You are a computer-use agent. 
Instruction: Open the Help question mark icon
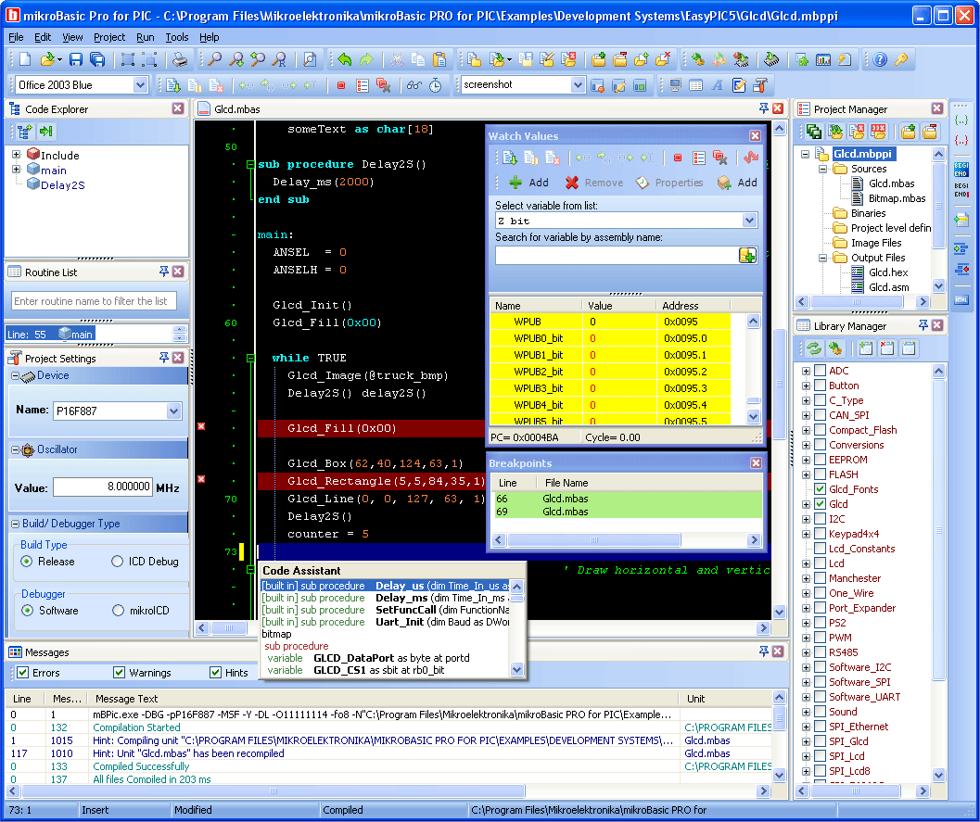[x=880, y=59]
